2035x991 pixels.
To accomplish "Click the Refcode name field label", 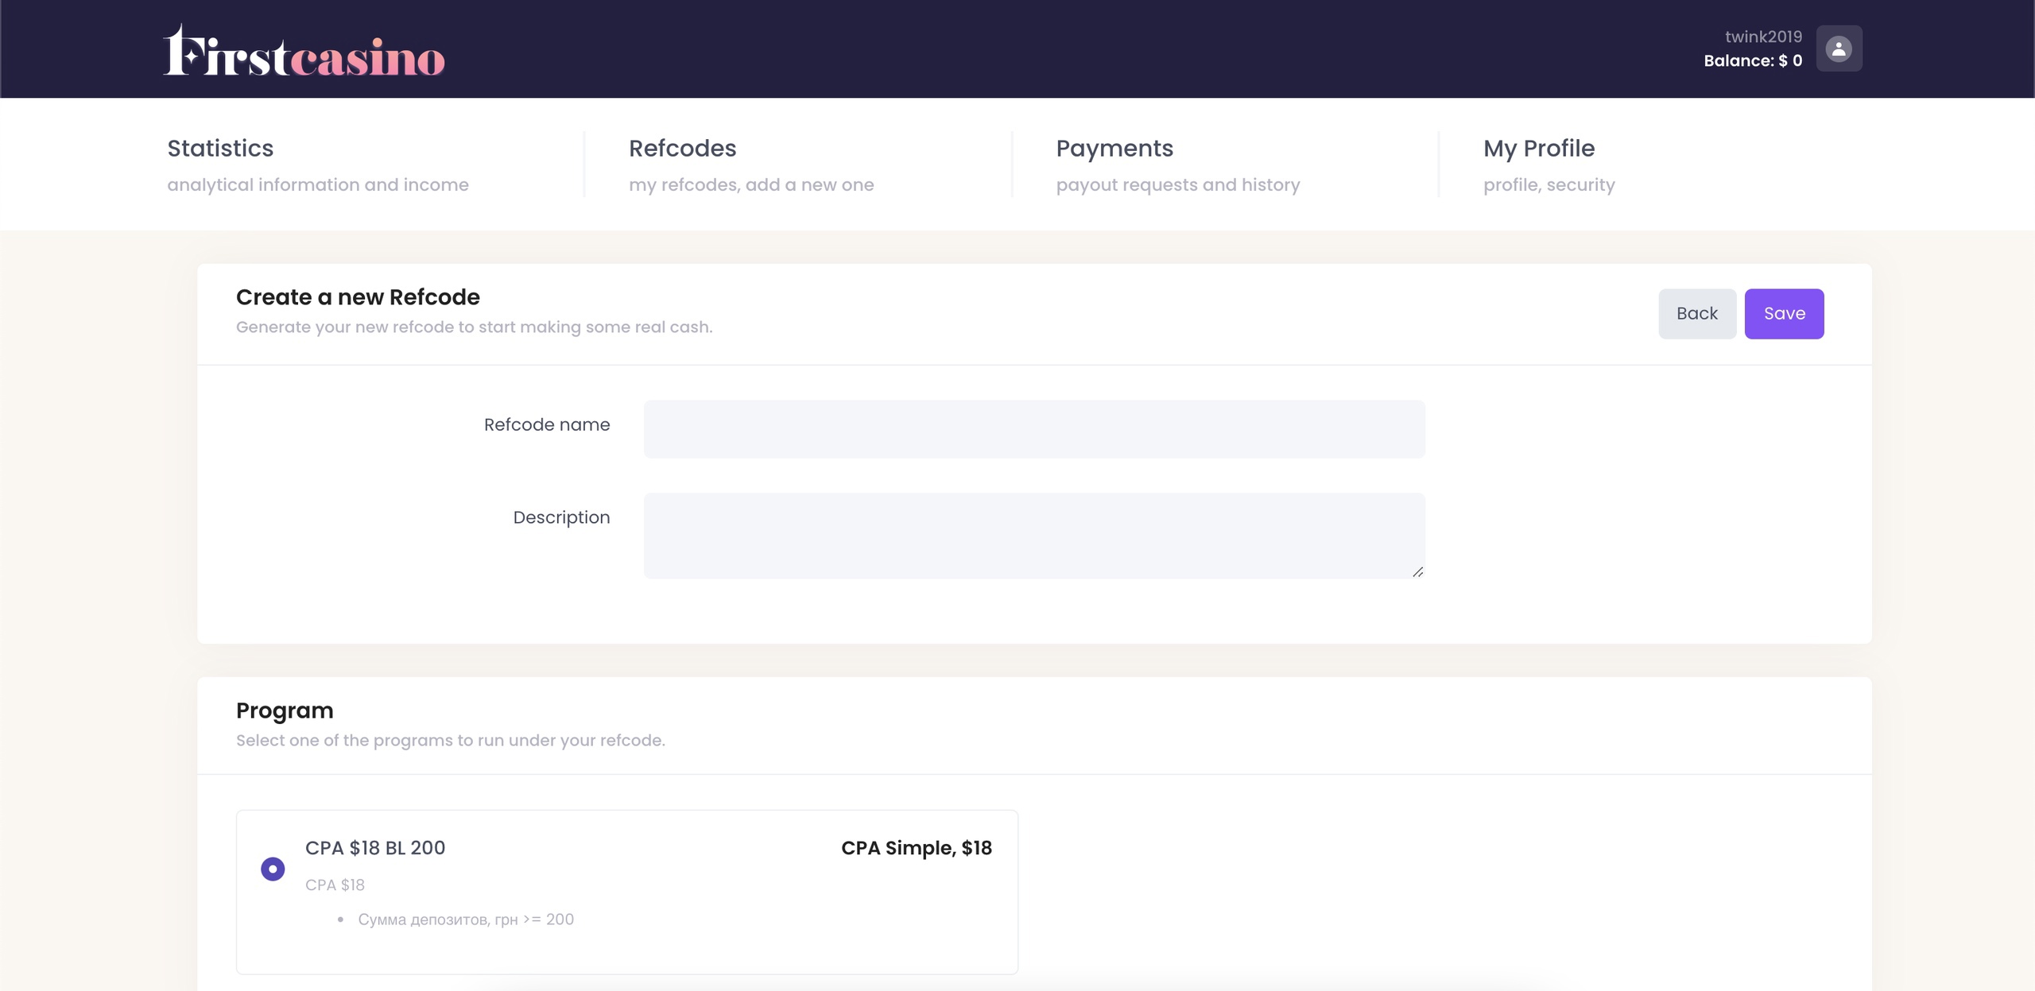I will click(x=547, y=425).
